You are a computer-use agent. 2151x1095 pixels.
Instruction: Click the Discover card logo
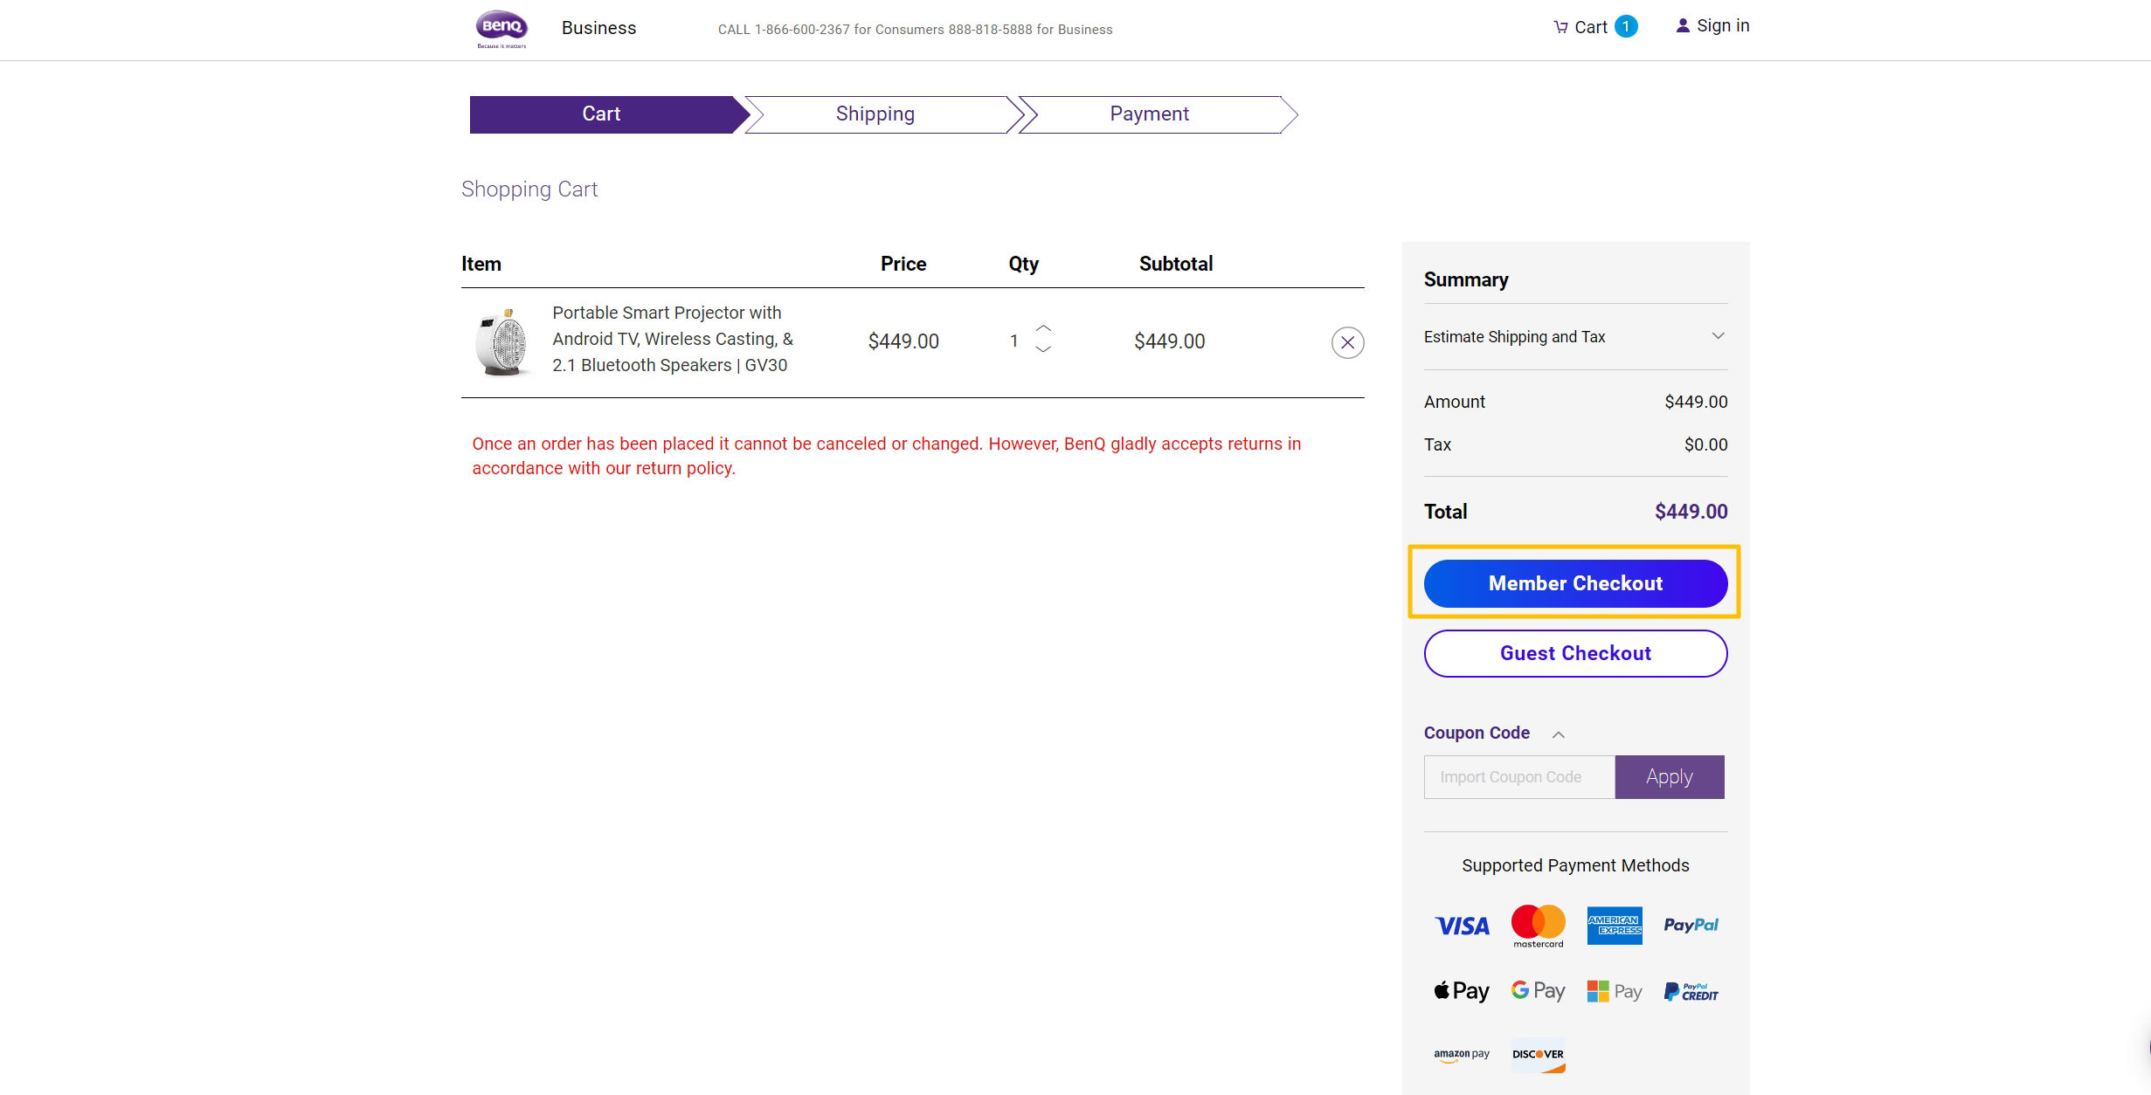tap(1538, 1055)
